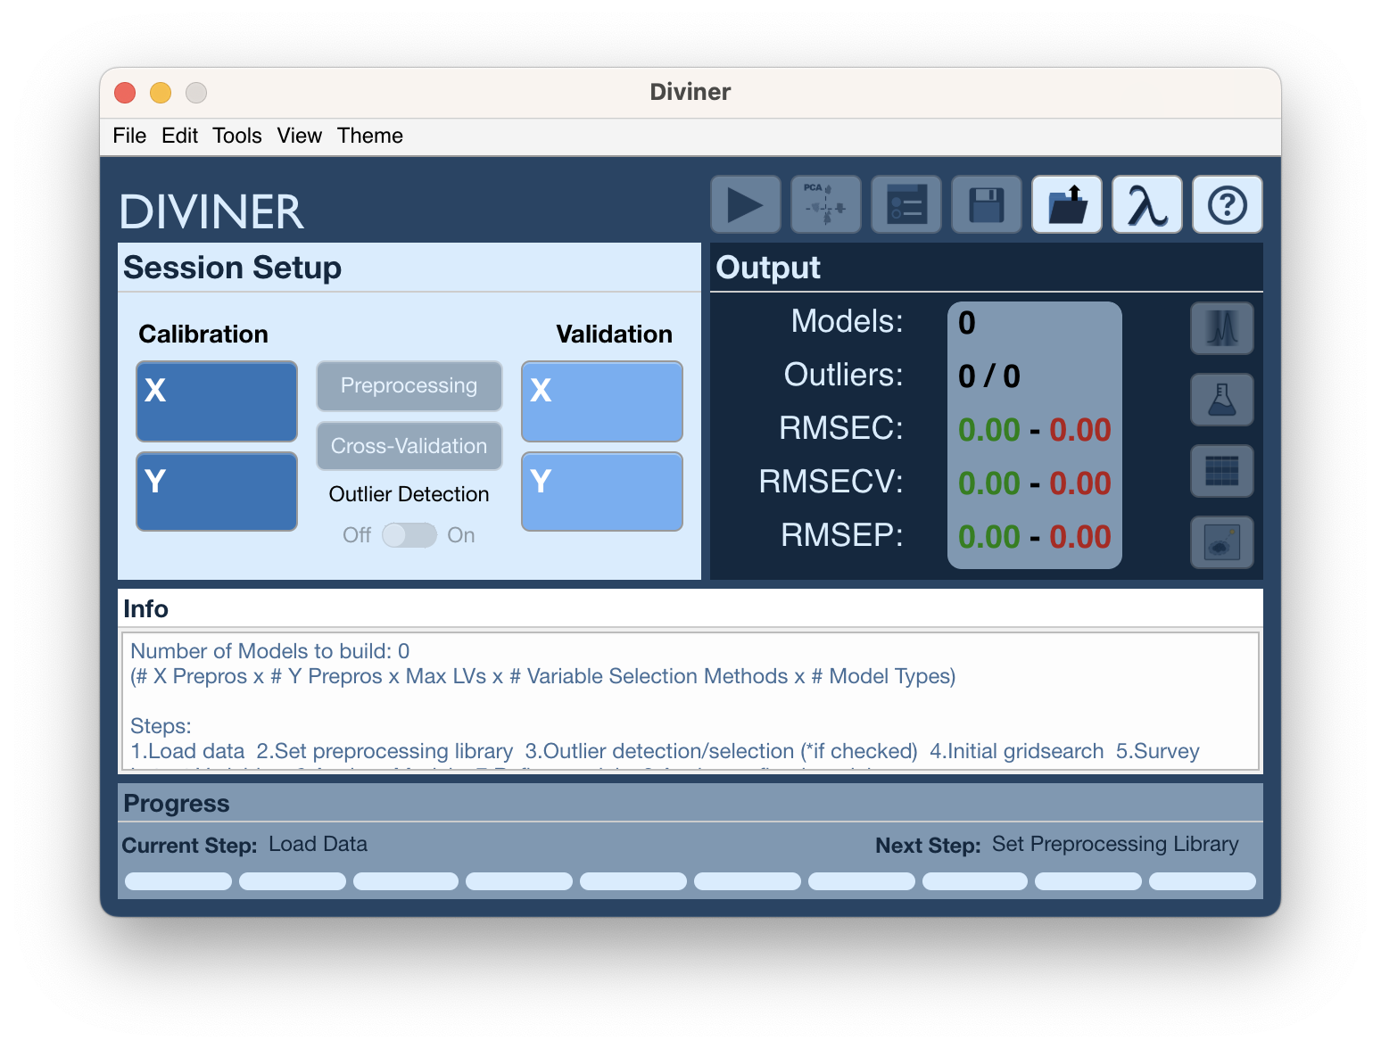This screenshot has width=1381, height=1049.
Task: Click the red RMSEP value
Action: (1080, 537)
